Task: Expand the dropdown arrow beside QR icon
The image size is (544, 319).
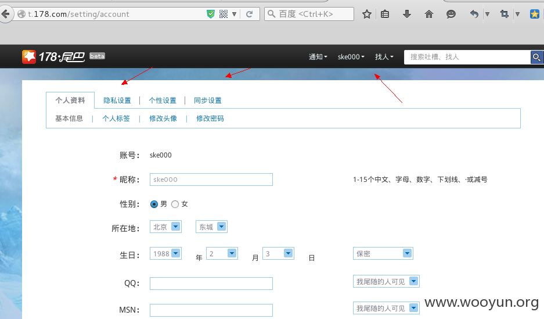Action: 234,14
